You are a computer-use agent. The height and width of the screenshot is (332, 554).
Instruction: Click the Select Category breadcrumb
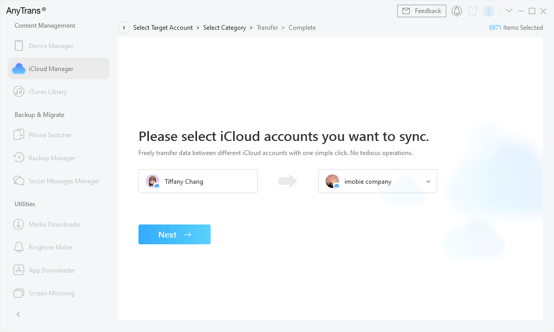click(x=224, y=28)
